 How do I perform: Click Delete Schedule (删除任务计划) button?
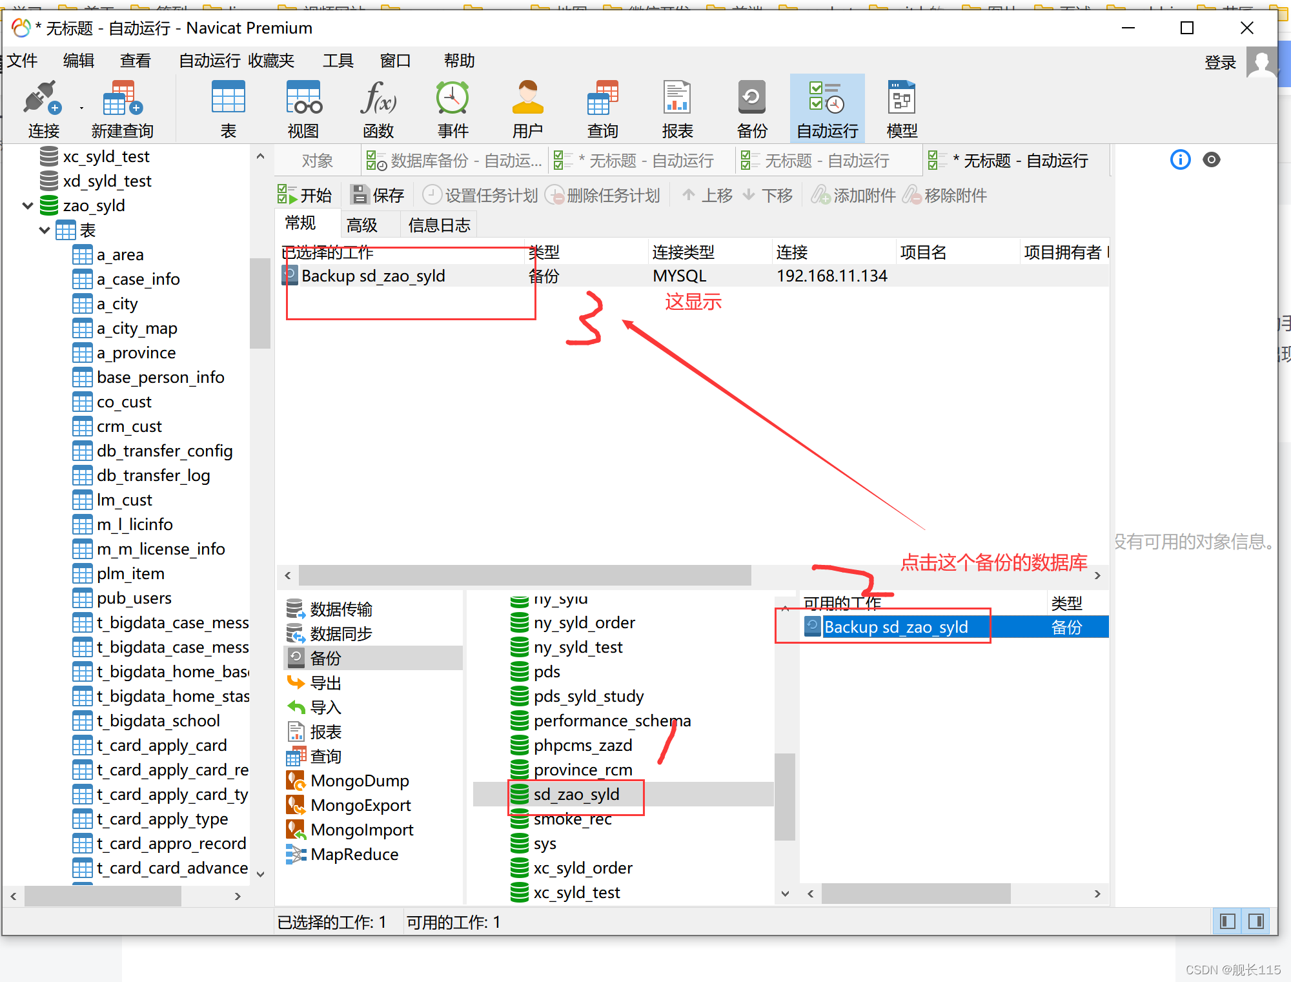coord(603,195)
